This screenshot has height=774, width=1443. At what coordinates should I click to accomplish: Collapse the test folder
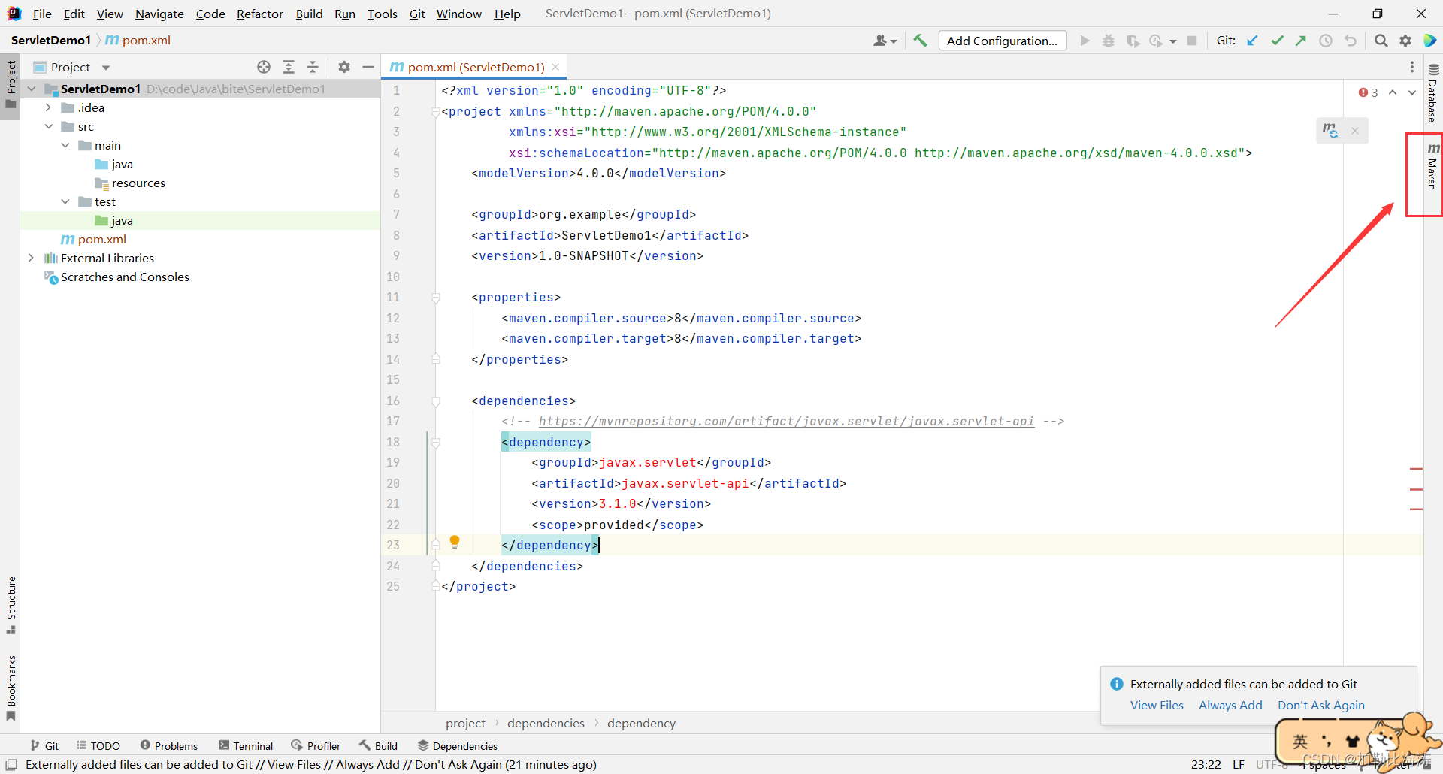(65, 201)
